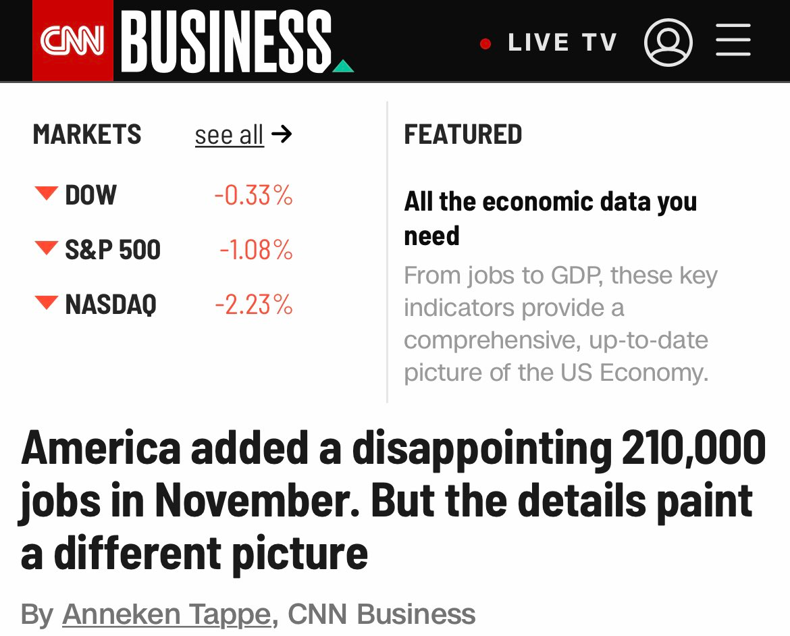The width and height of the screenshot is (790, 636).
Task: Click the featured description about US Economy
Action: tap(560, 323)
